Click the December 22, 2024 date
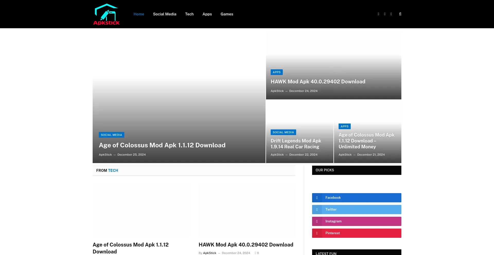 coord(303,155)
